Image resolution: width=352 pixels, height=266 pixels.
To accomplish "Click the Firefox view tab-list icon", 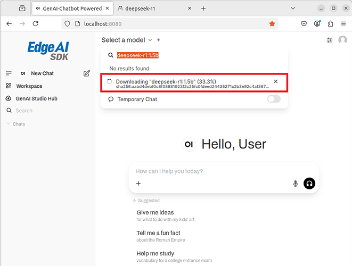I will pos(22,9).
